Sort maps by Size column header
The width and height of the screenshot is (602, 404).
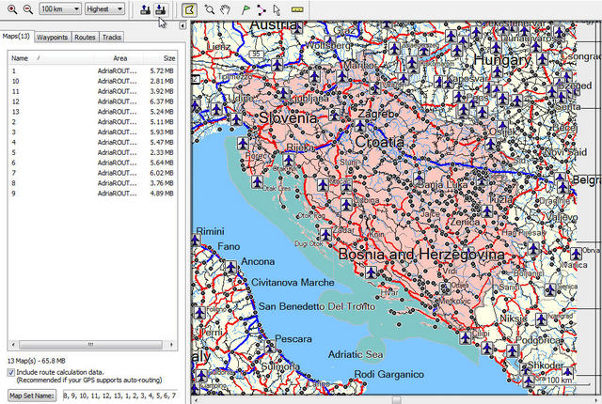click(x=161, y=58)
